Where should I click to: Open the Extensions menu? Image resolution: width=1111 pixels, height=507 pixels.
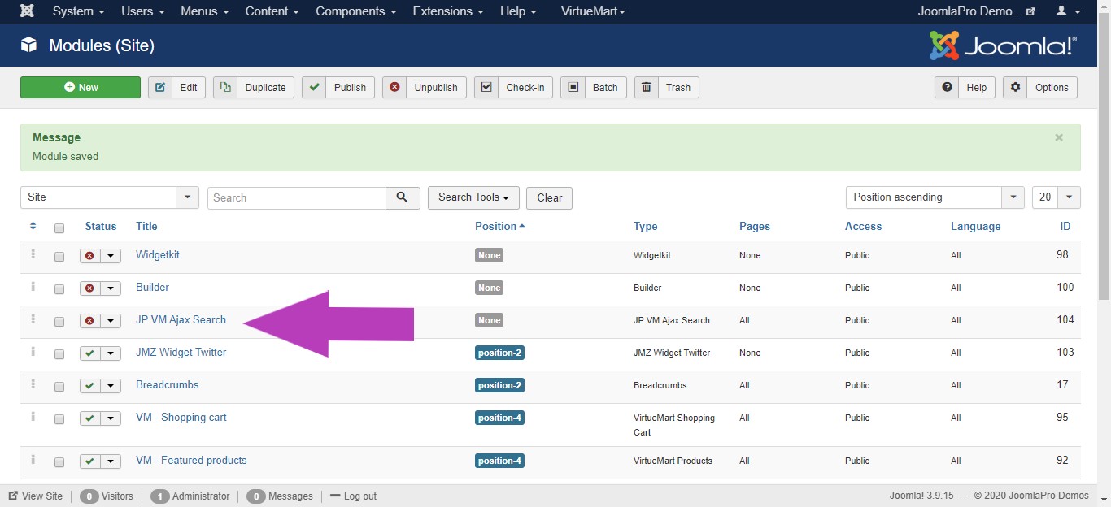[x=448, y=11]
